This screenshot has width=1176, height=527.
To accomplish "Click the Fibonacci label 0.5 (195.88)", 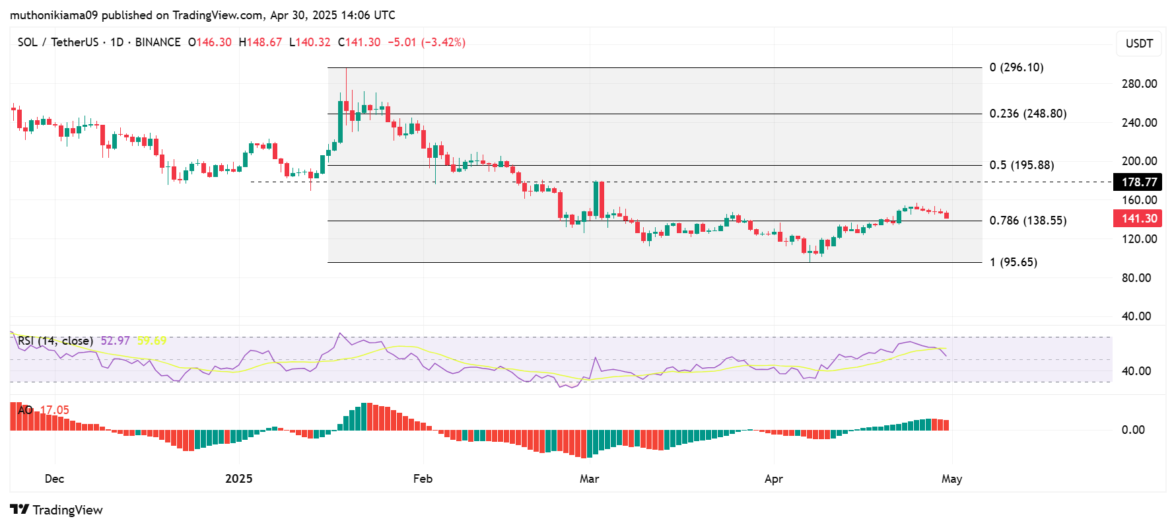I will (x=1021, y=165).
